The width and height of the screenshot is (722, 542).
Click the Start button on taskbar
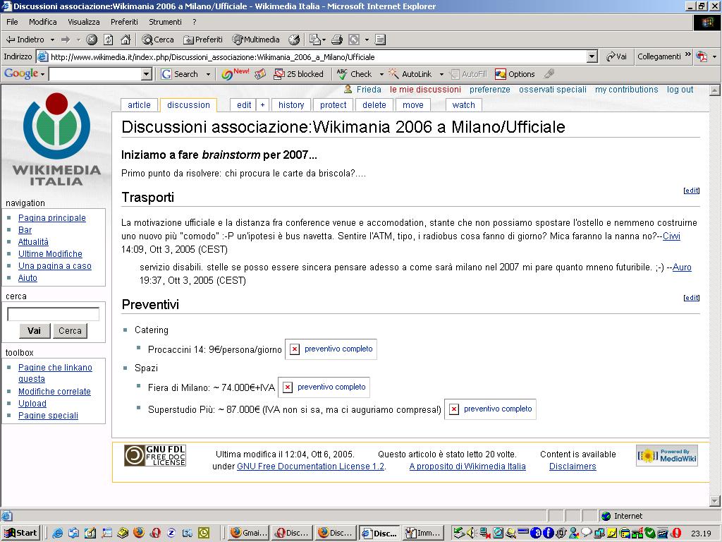click(21, 533)
